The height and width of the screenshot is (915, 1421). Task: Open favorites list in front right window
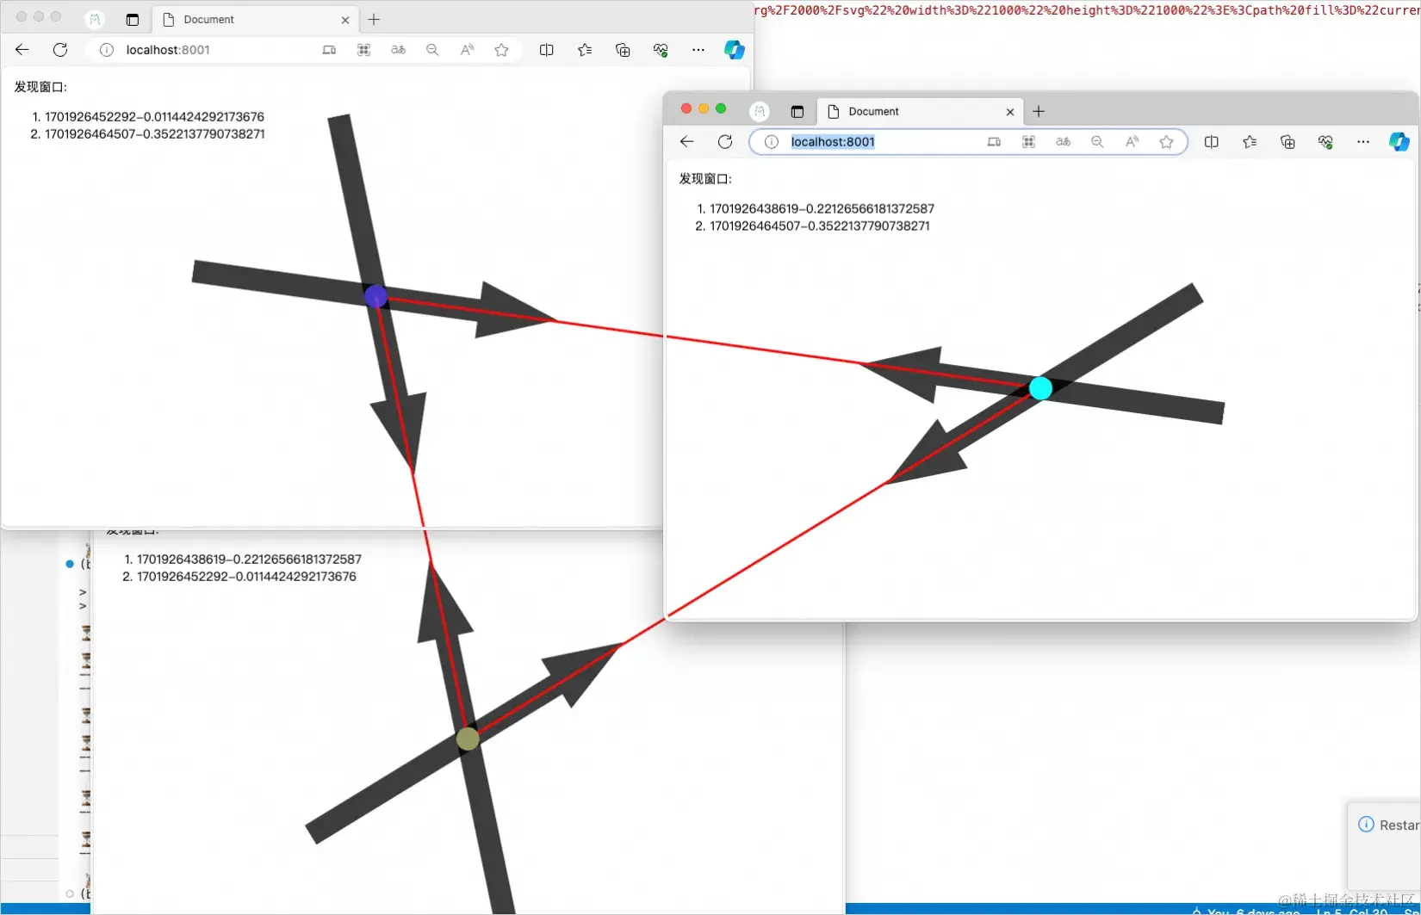tap(1250, 142)
